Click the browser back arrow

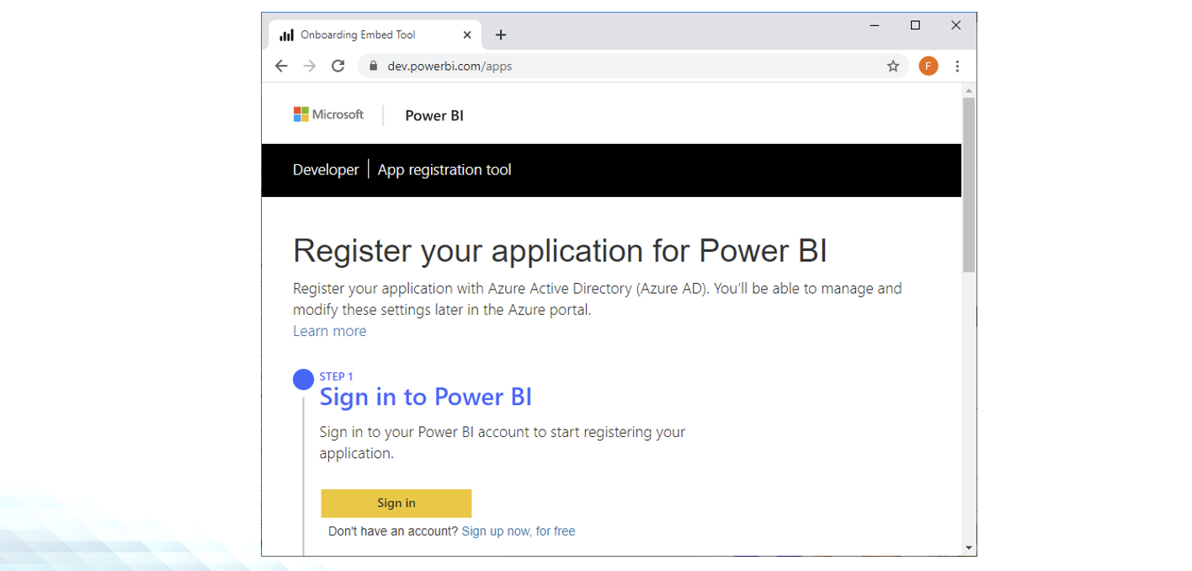(281, 66)
